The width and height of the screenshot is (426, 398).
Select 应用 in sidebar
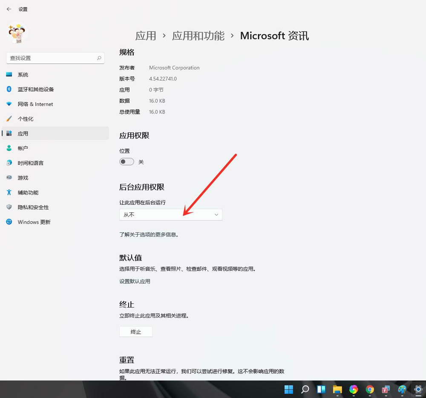(x=55, y=133)
